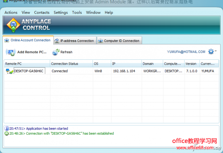
Task: Expand the dropdown arrow beside the gear
Action: click(216, 51)
